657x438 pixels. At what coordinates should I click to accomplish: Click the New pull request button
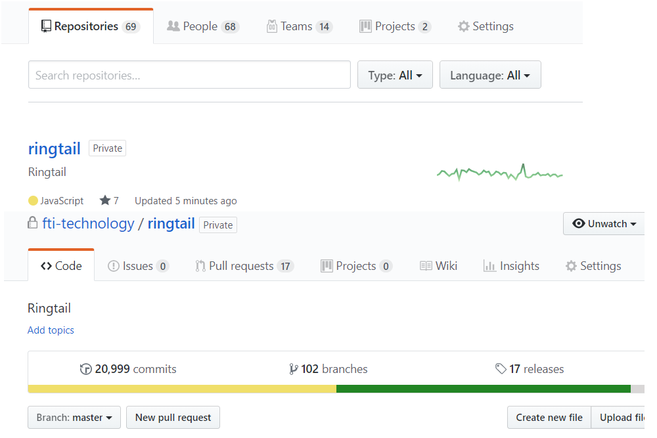[173, 418]
